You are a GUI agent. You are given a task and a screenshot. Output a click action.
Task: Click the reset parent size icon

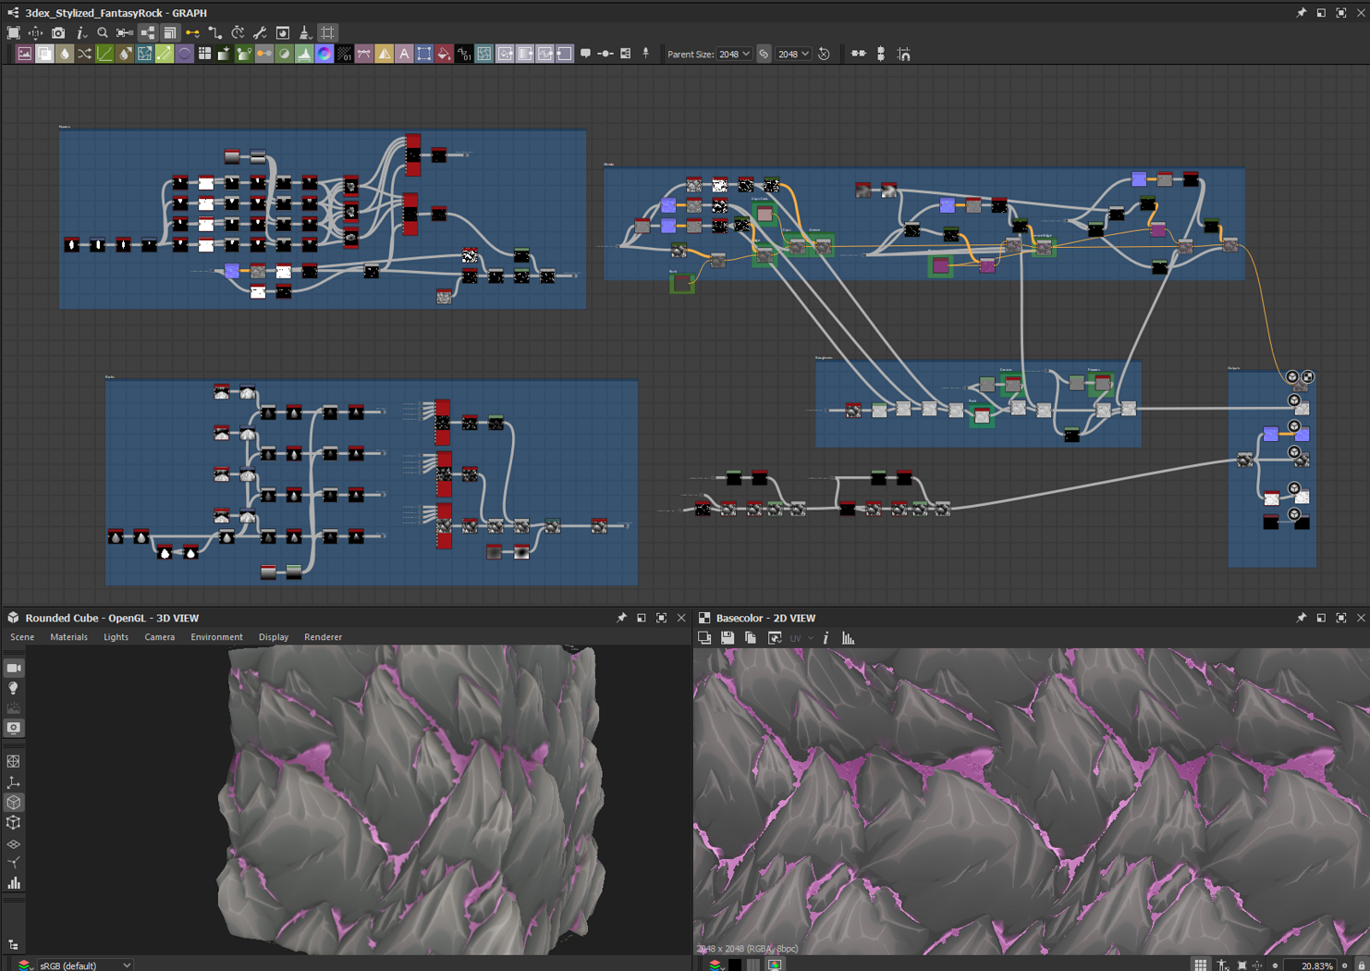(x=824, y=54)
